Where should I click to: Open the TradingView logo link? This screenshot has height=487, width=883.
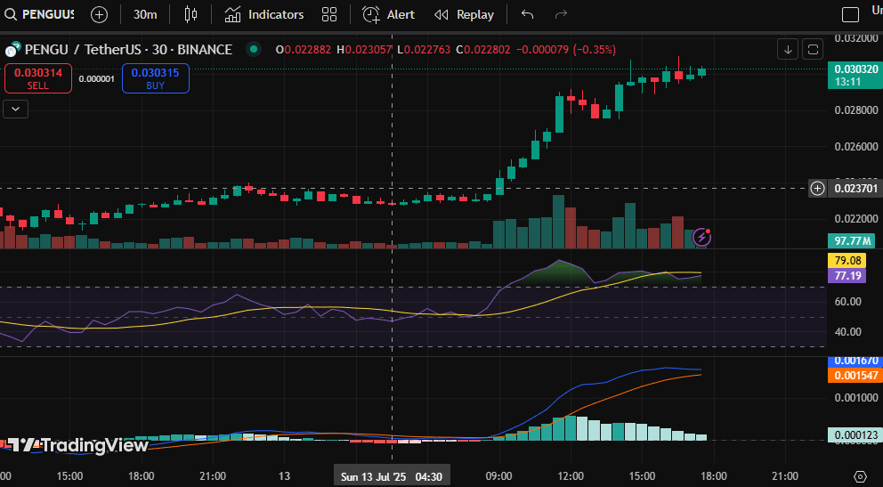[77, 445]
